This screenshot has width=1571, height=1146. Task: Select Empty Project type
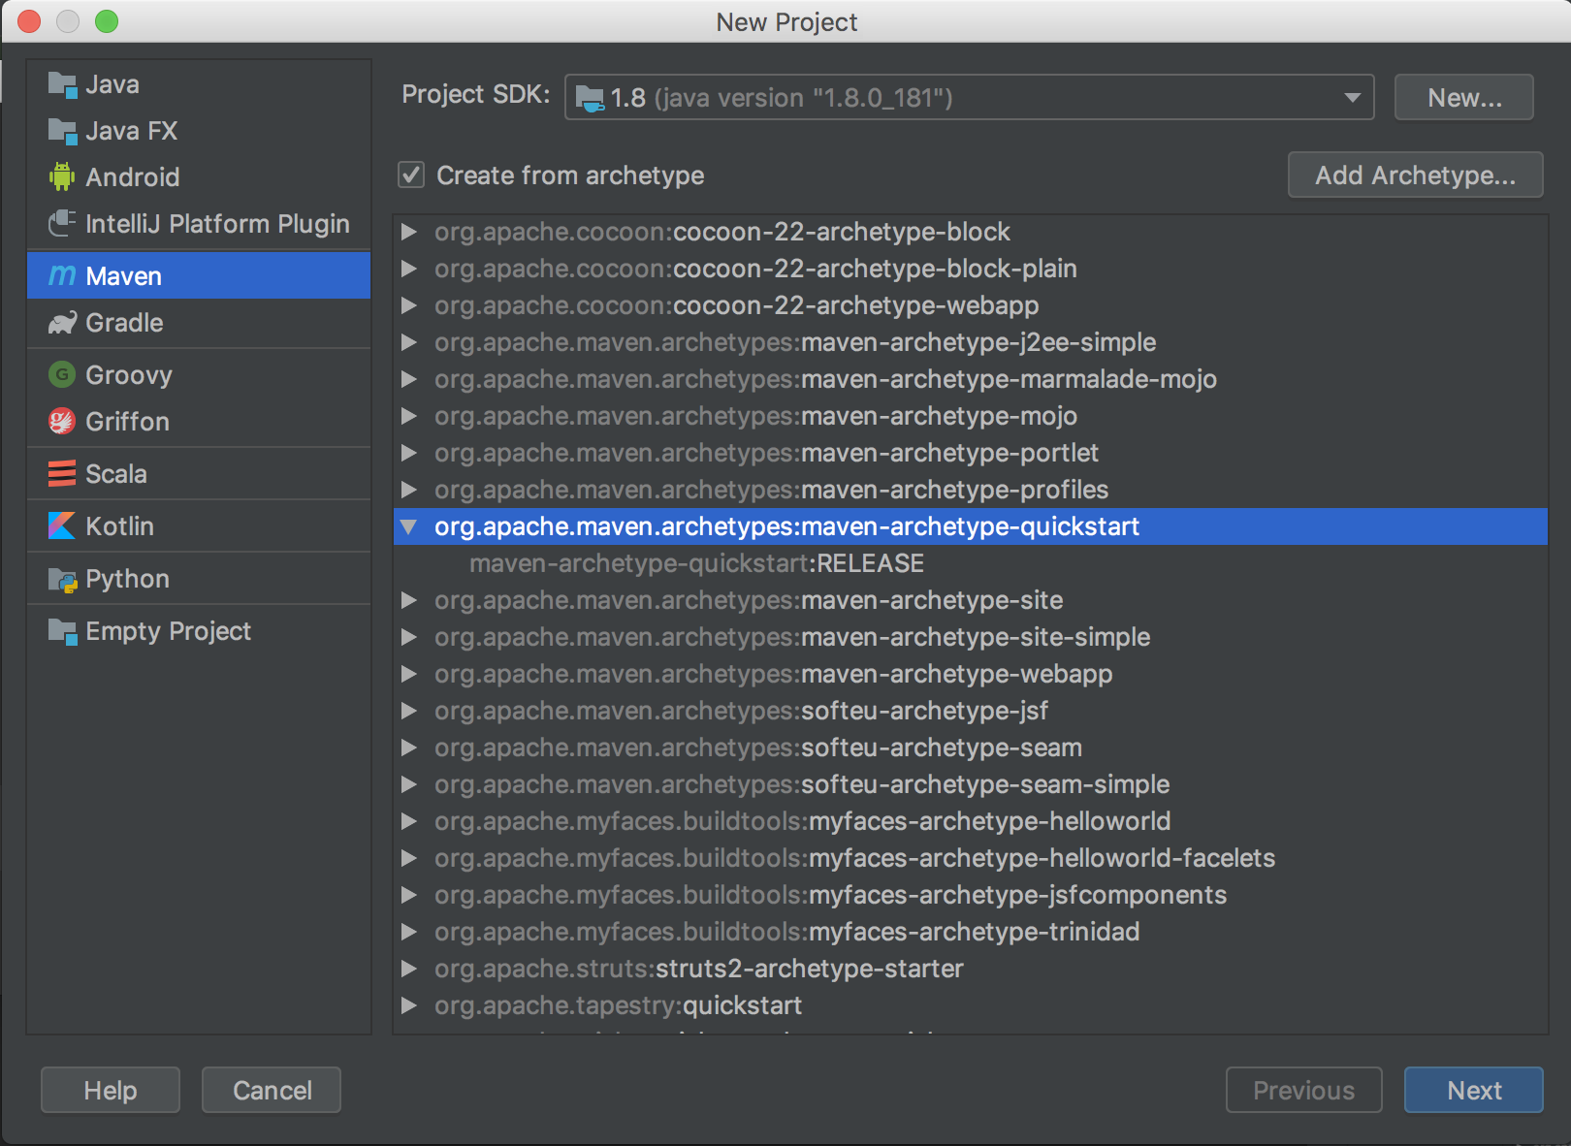[199, 632]
